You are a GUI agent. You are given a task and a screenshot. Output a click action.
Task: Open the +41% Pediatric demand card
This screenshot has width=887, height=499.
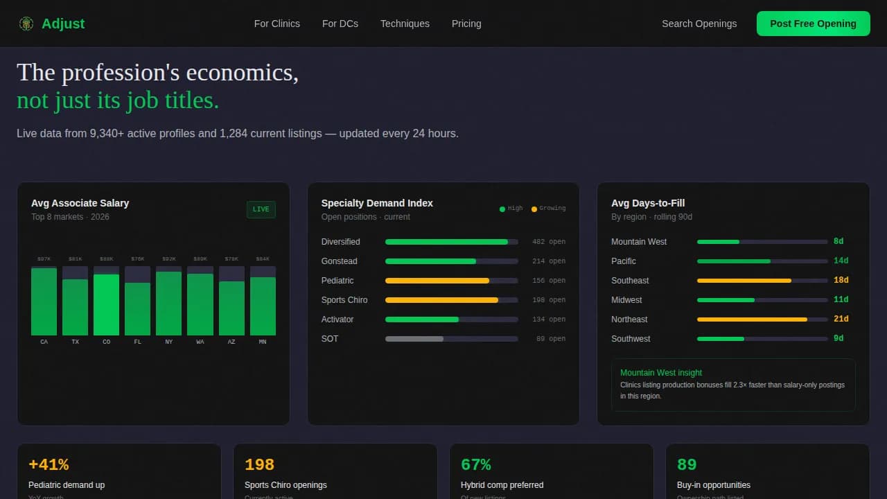point(118,471)
